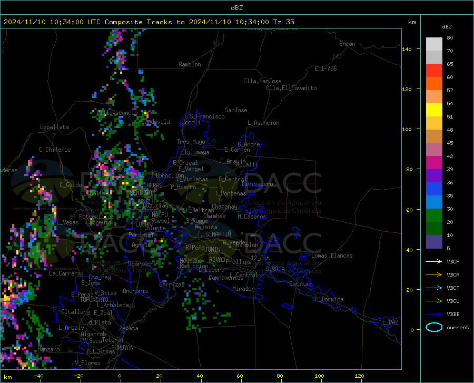474x383 pixels.
Task: Click the 'Borbollon' map label
Action: [x=170, y=175]
